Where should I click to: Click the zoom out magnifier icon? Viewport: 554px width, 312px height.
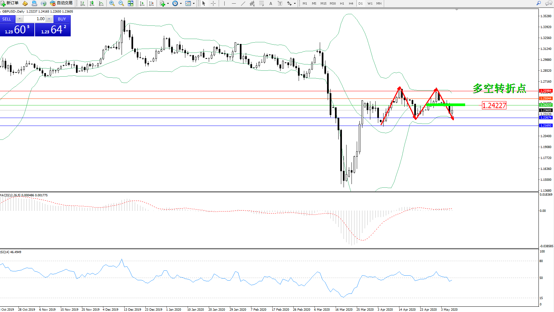point(121,3)
